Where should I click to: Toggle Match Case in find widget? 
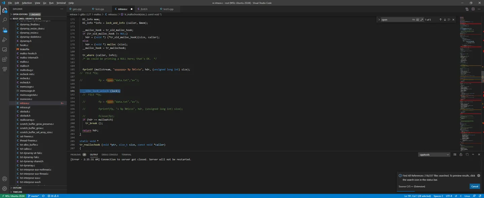point(414,20)
